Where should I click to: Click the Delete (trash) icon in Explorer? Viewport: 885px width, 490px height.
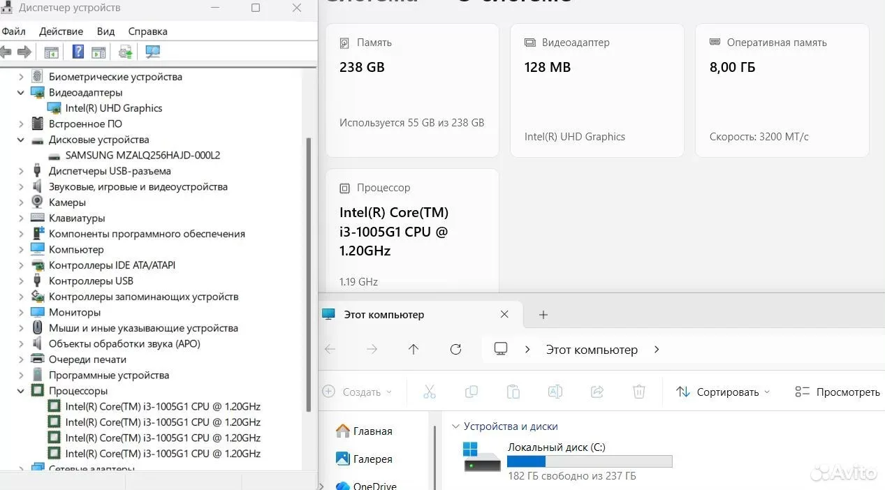click(638, 392)
